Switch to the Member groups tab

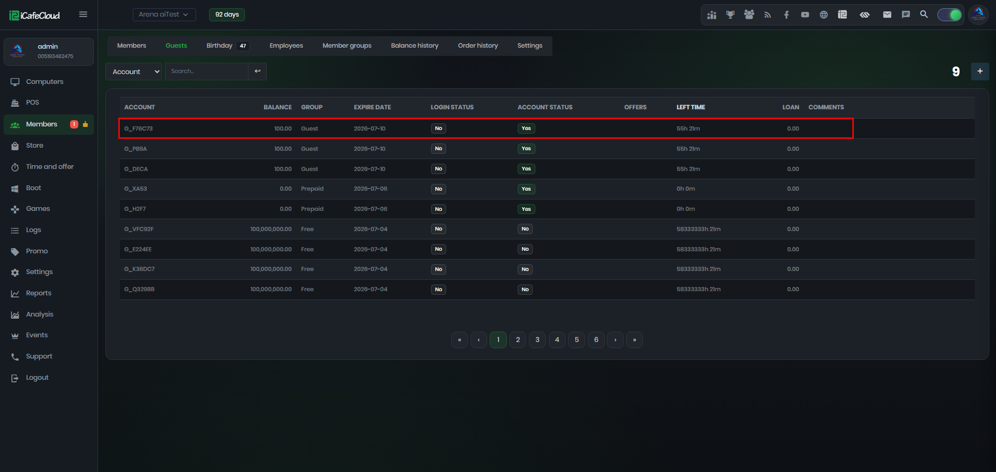click(x=347, y=46)
